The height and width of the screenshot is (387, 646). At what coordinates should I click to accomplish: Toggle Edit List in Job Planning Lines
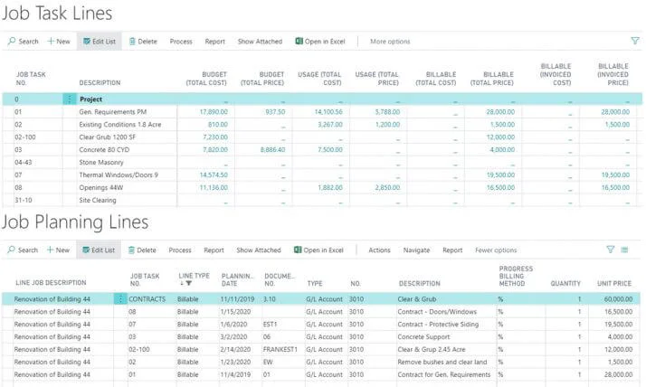[x=98, y=250]
